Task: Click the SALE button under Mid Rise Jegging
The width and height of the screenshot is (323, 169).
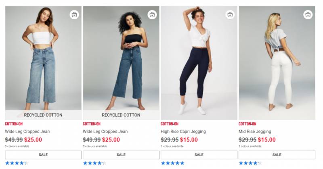Action: click(277, 155)
